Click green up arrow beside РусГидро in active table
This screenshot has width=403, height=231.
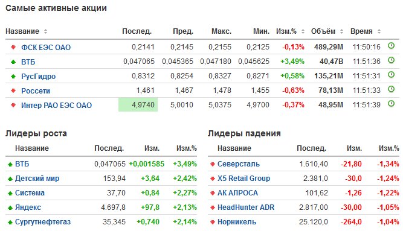[13, 76]
